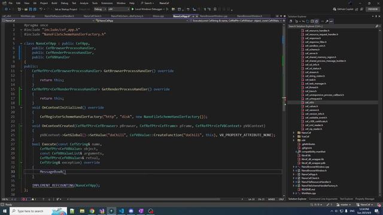Click the green Start Debugging play icon

[x=133, y=10]
